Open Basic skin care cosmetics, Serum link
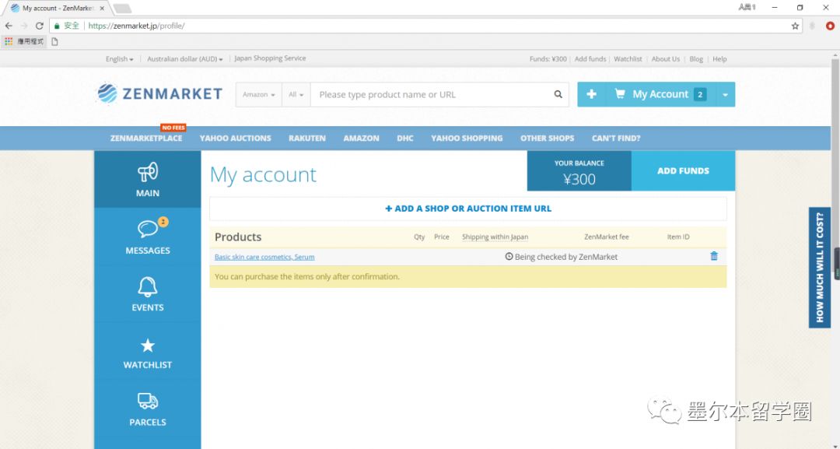Screen dimensions: 840x449 tap(264, 258)
